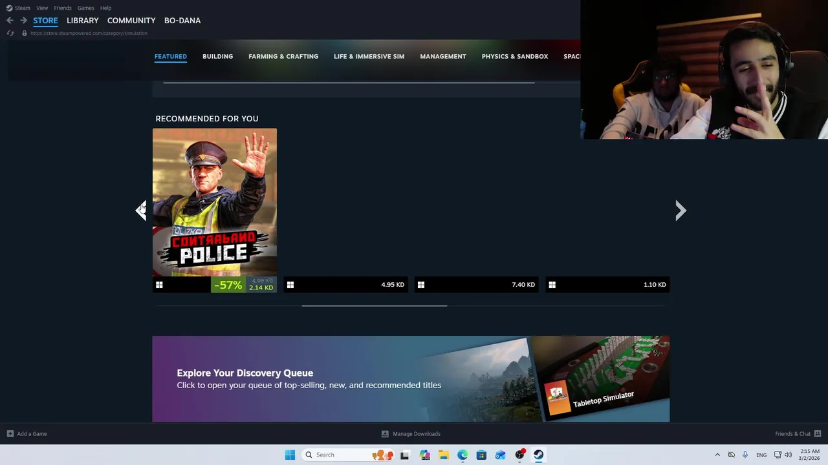This screenshot has height=465, width=828.
Task: Open the View menu
Action: (42, 8)
